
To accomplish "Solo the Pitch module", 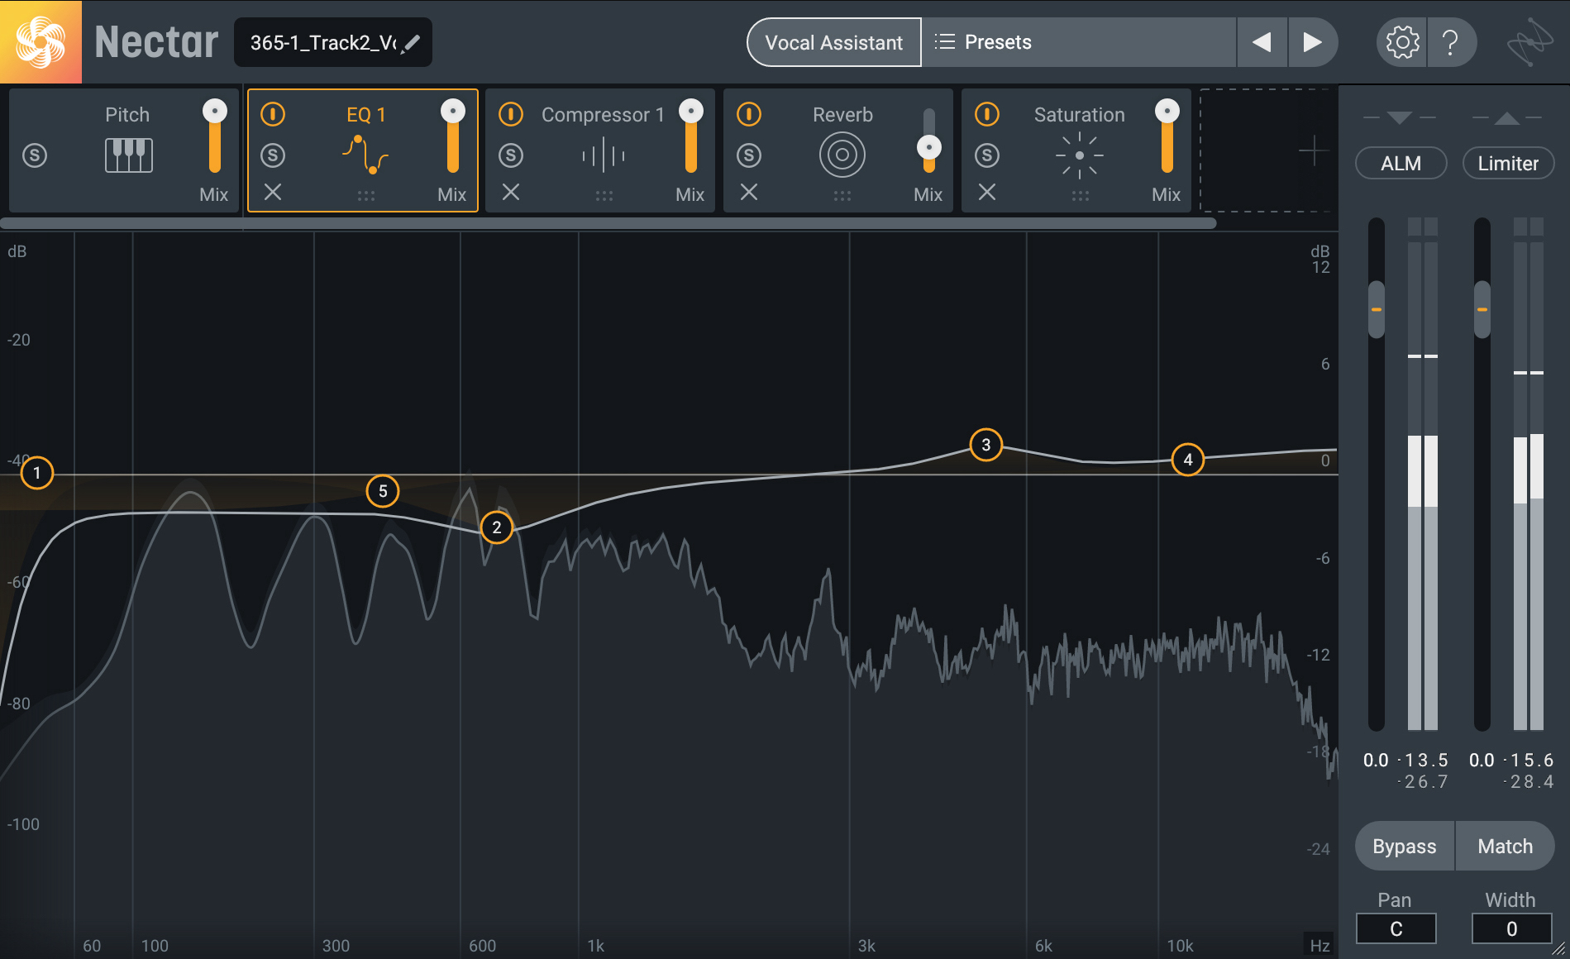I will coord(35,155).
